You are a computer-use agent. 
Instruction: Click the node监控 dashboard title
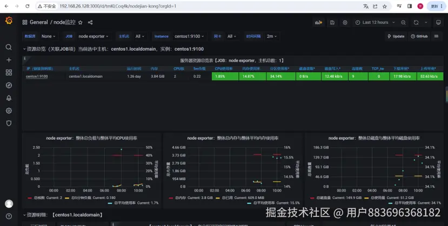point(64,22)
